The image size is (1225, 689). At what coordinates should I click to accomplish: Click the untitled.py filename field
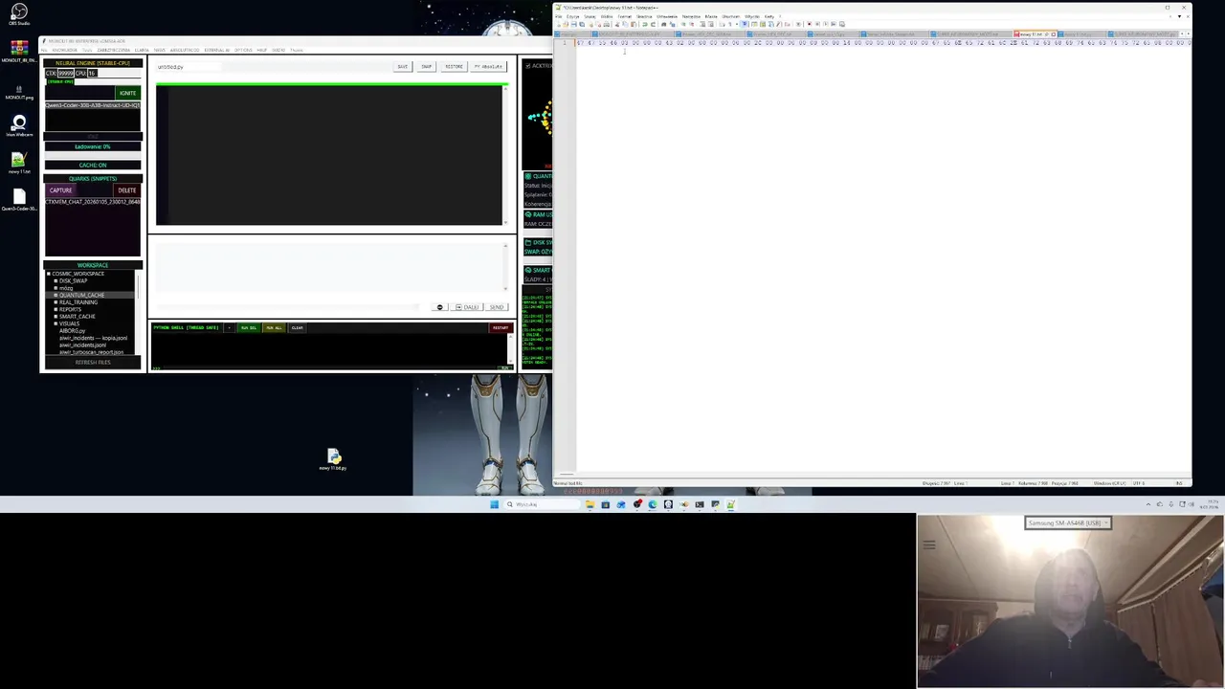coord(189,67)
